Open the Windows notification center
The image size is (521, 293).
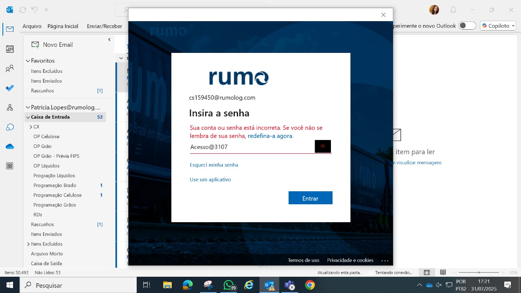coord(508,285)
